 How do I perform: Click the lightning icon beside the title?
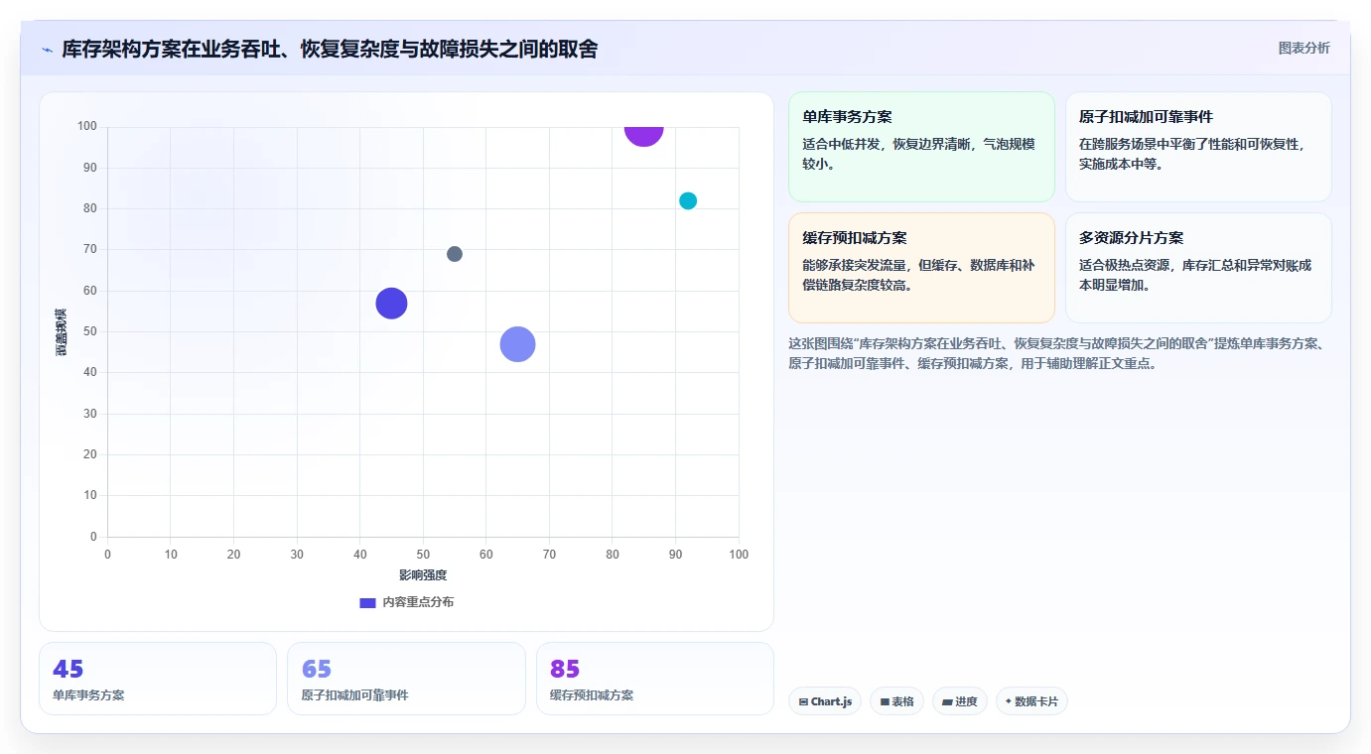click(47, 50)
